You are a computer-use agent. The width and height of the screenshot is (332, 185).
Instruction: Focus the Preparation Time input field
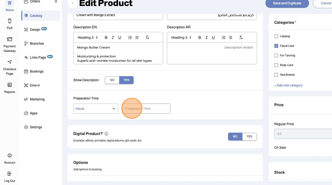click(x=146, y=109)
